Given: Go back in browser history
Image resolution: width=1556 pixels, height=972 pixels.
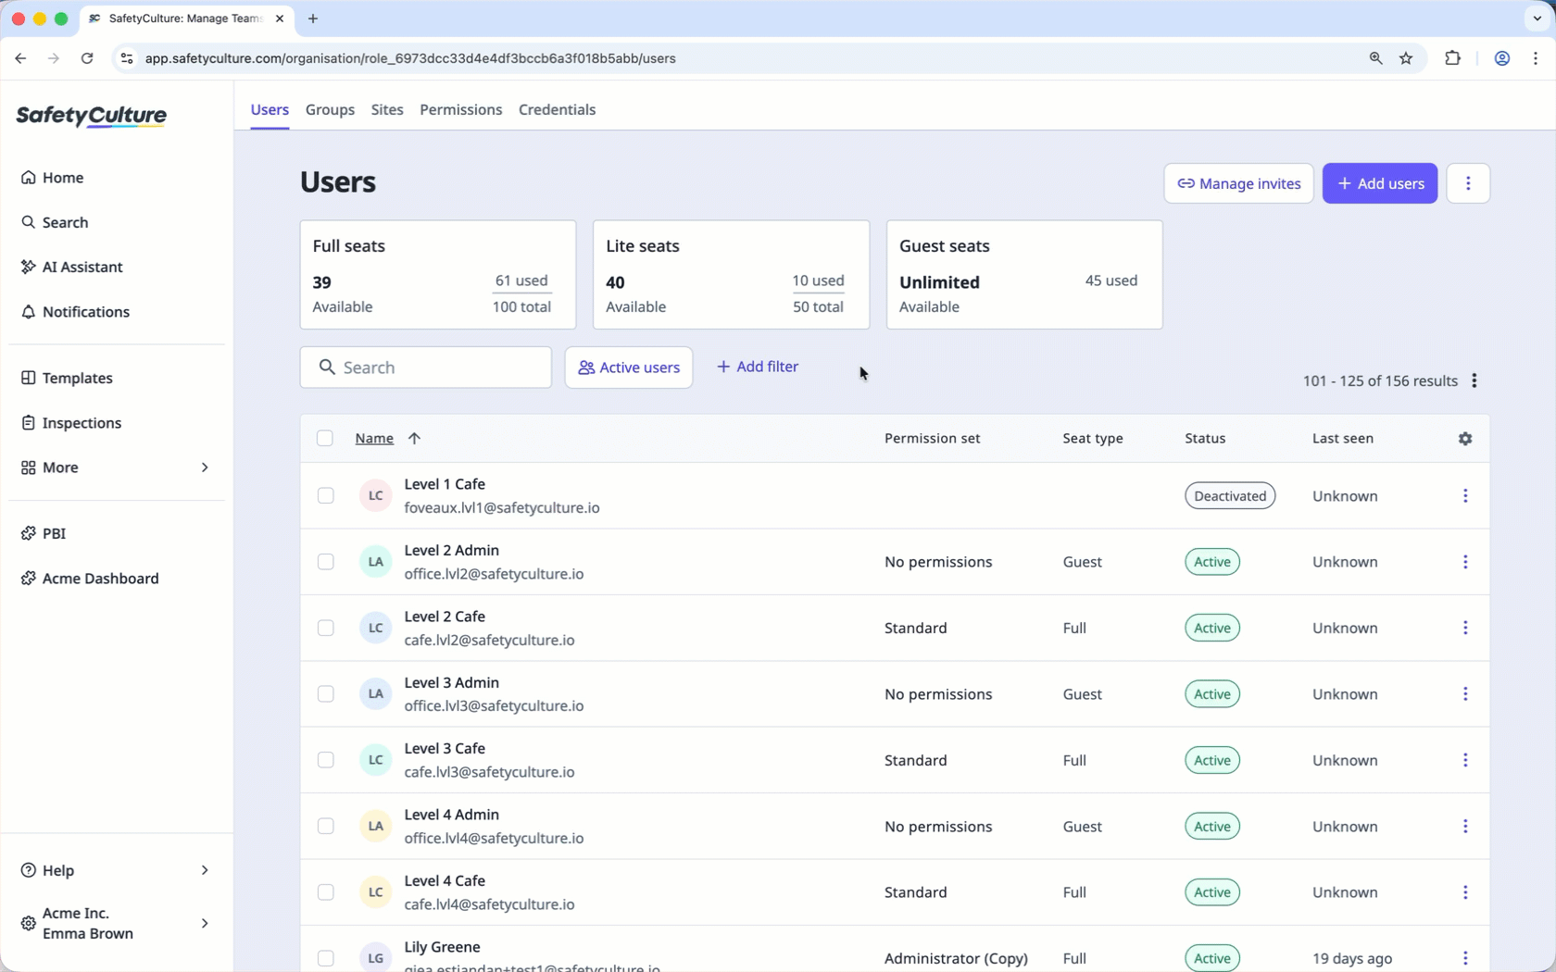Looking at the screenshot, I should point(20,58).
